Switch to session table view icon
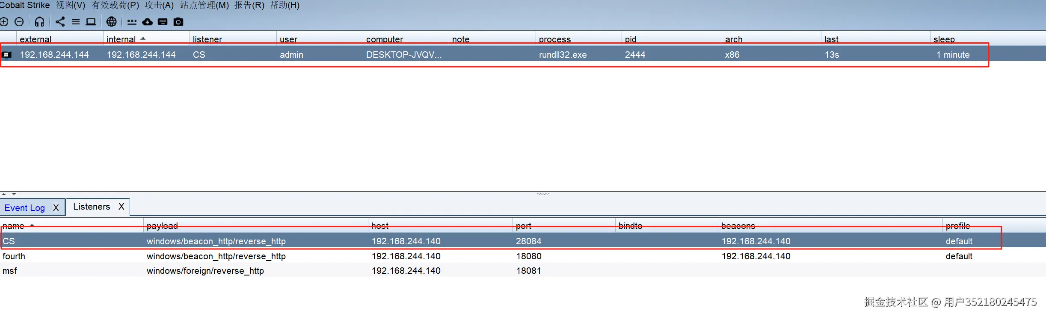Image resolution: width=1046 pixels, height=317 pixels. [76, 22]
